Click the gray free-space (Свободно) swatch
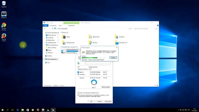Viewport: 199px width, 112px height. (x=78, y=74)
